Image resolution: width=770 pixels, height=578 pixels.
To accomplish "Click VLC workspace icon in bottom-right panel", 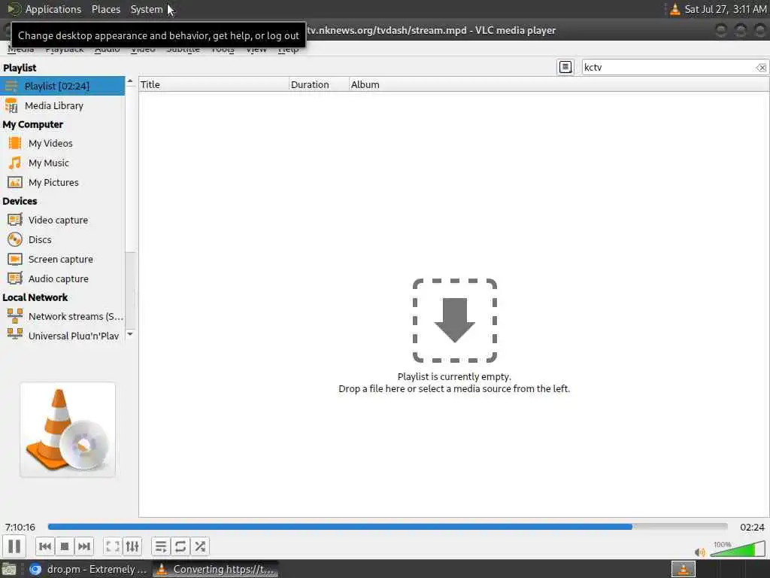I will pos(683,569).
